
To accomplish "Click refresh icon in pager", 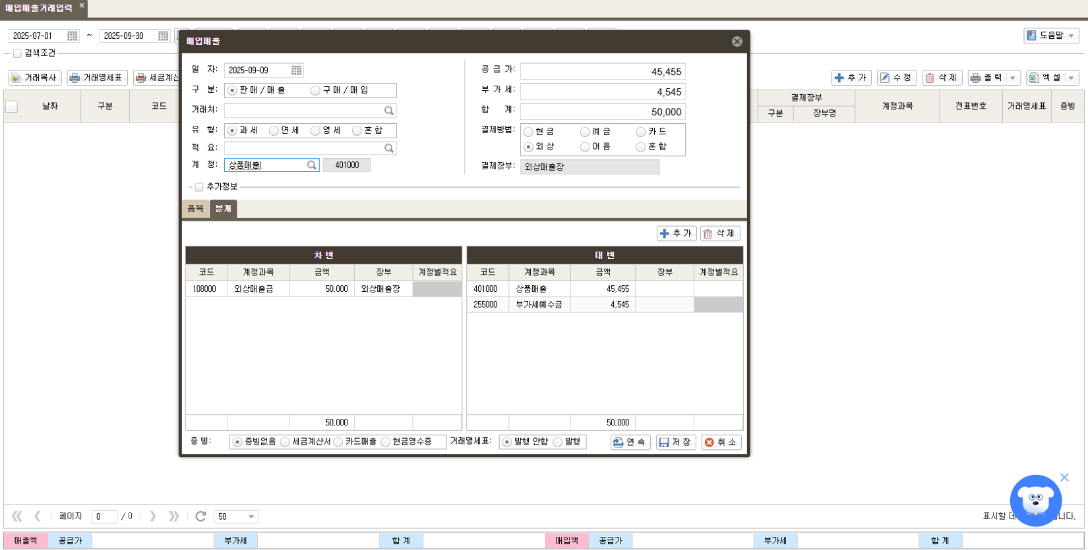I will (x=200, y=516).
